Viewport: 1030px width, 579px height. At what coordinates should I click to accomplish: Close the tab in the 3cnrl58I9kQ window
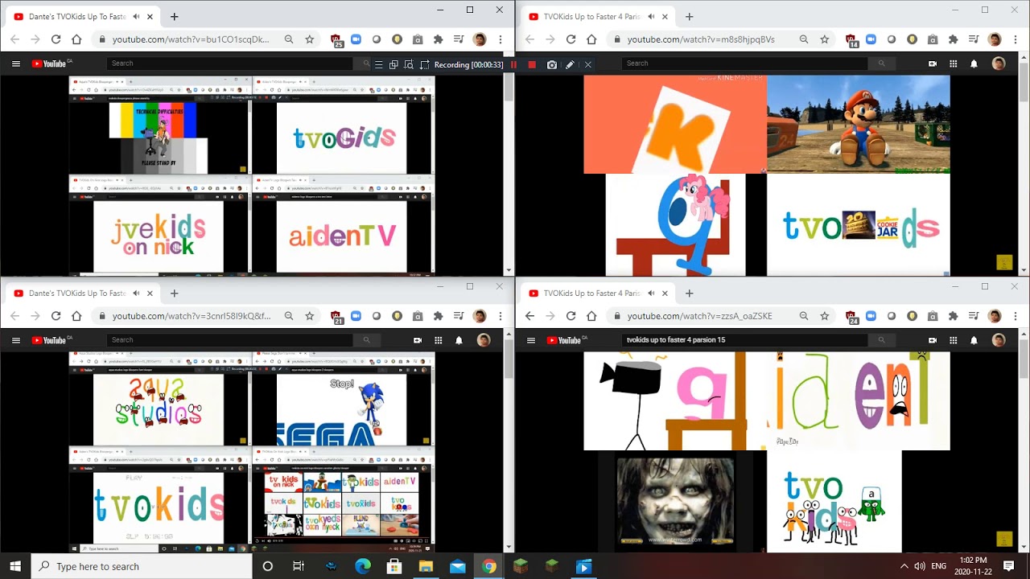tap(150, 294)
